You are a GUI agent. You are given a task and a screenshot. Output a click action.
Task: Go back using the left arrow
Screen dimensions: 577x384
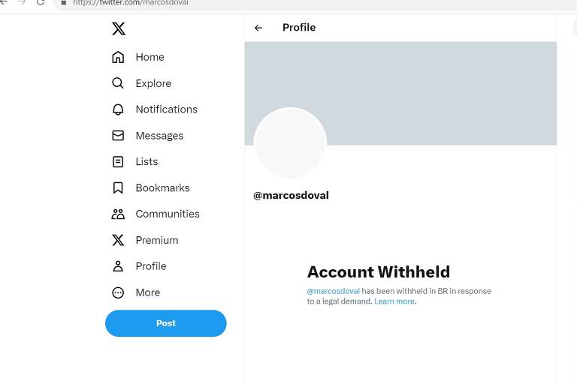click(258, 28)
